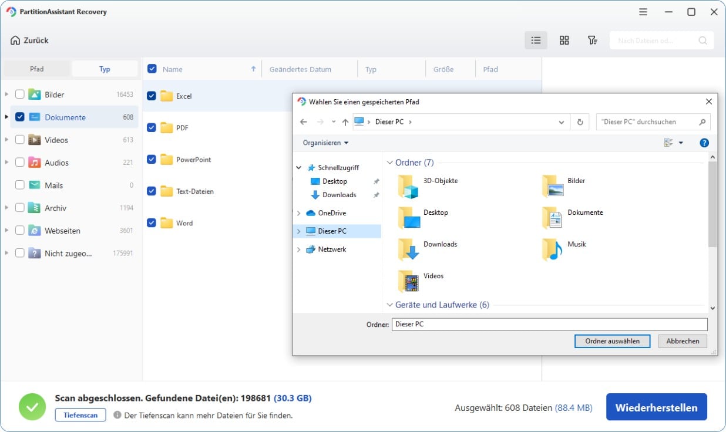This screenshot has height=432, width=726.
Task: Expand the Webseiten tree node
Action: click(6, 231)
